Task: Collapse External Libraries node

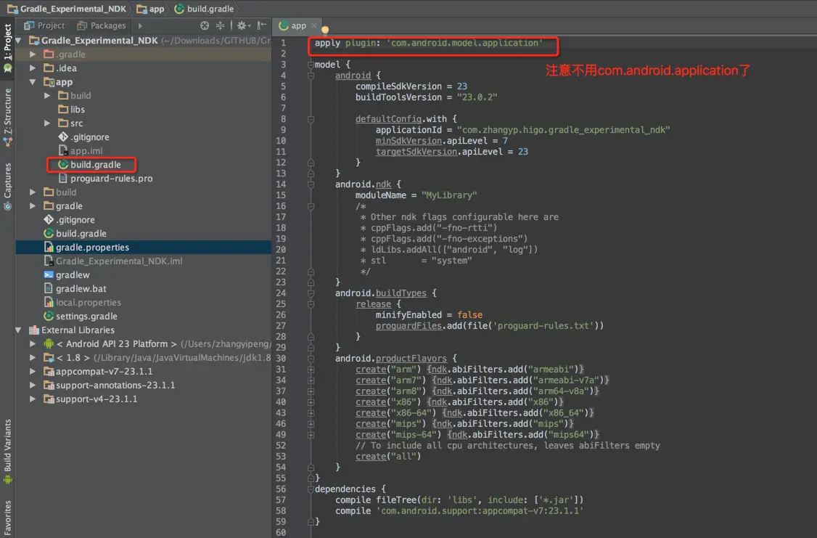Action: click(19, 330)
